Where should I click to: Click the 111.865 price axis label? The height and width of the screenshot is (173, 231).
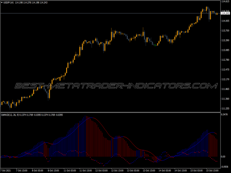tap(225, 89)
